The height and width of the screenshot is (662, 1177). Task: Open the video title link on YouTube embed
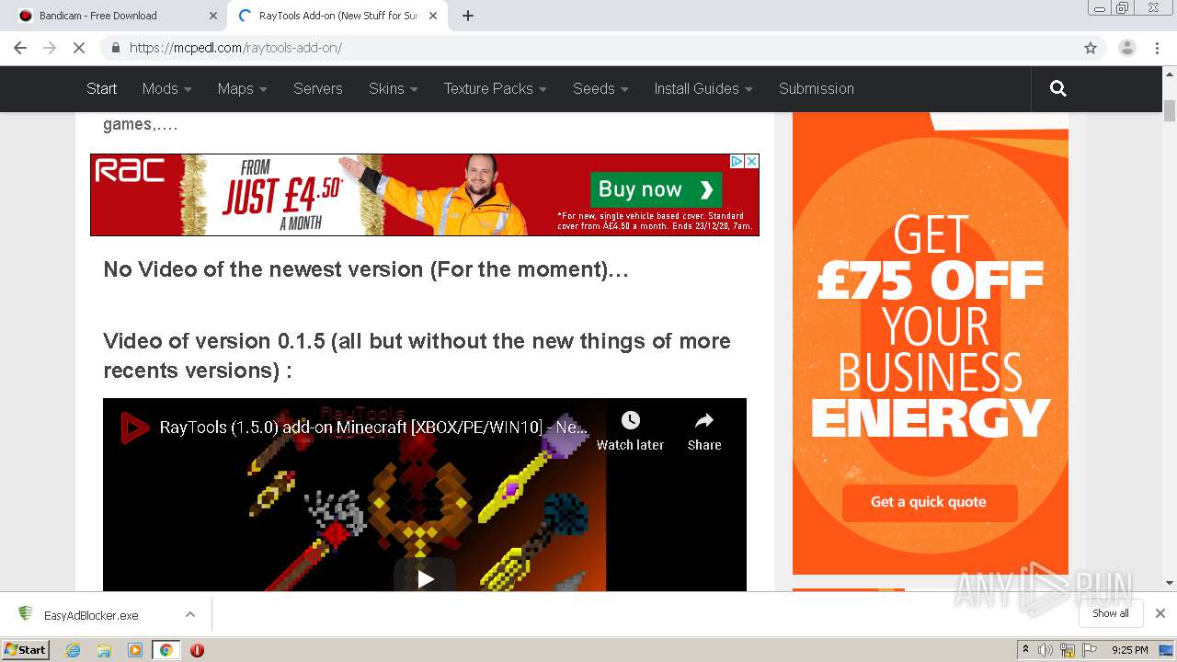(x=373, y=428)
